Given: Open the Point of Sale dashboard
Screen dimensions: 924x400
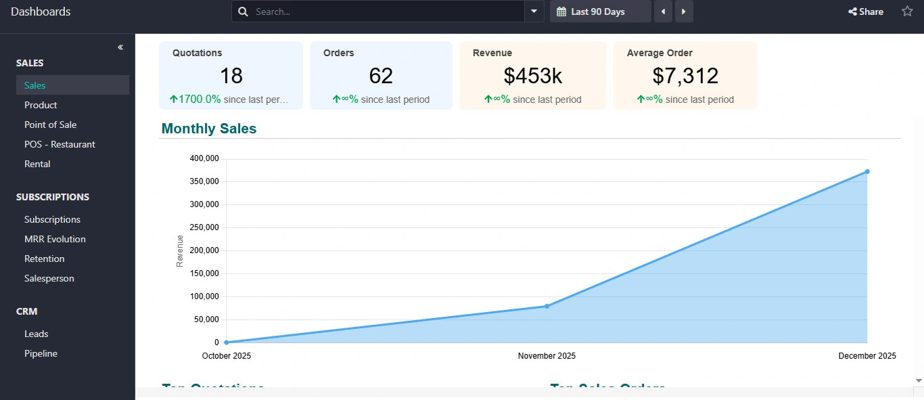Looking at the screenshot, I should [50, 125].
